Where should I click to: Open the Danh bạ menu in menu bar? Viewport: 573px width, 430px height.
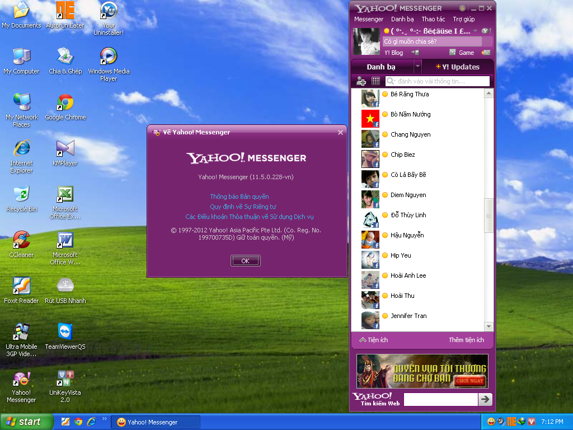point(402,19)
